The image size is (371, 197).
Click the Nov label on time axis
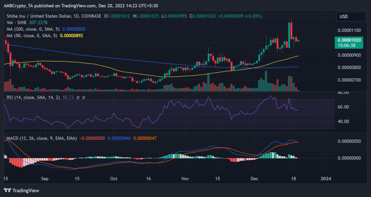pos(185,179)
